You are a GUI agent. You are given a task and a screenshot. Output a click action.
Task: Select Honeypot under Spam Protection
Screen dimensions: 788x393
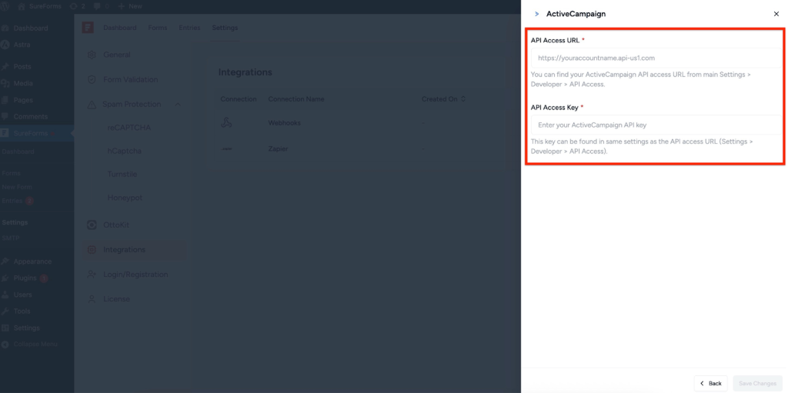tap(125, 198)
